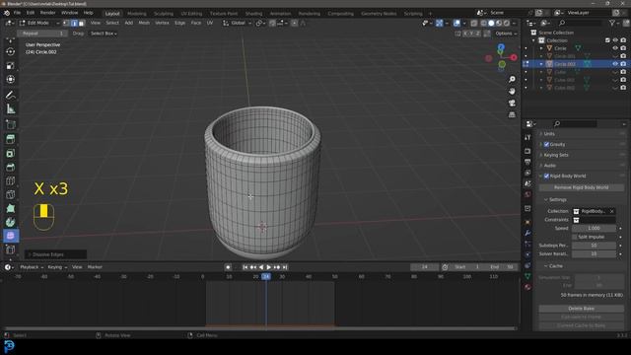Switch to the Modeling workspace tab

pos(136,13)
